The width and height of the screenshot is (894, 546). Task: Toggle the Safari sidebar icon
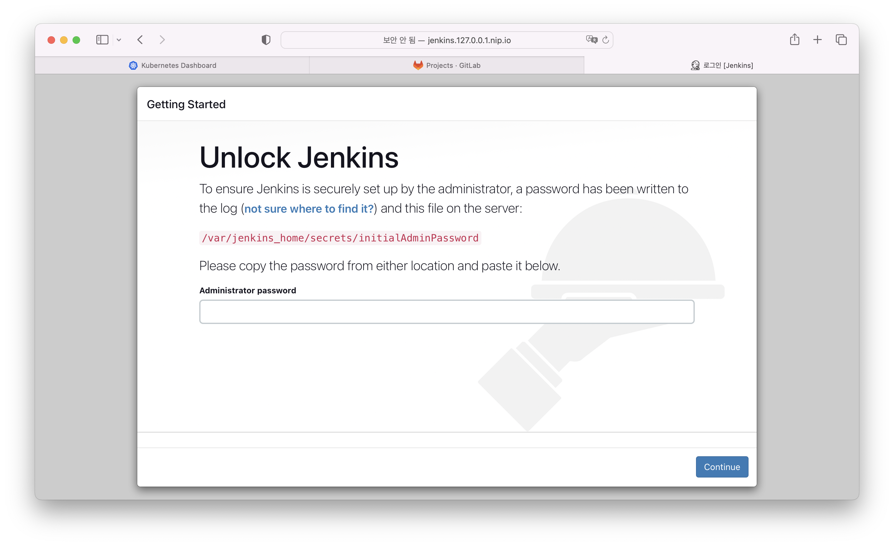pos(102,40)
